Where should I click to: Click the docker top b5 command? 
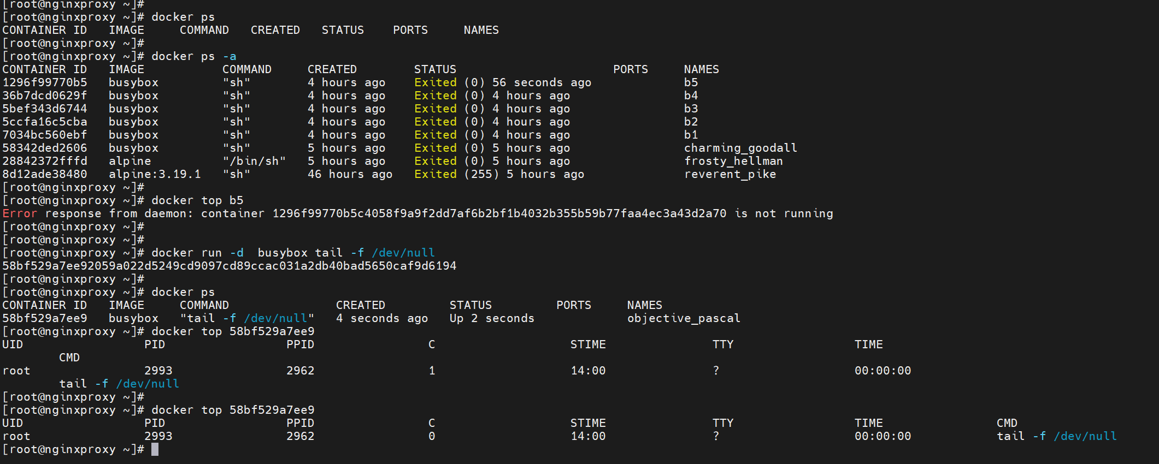click(x=197, y=200)
